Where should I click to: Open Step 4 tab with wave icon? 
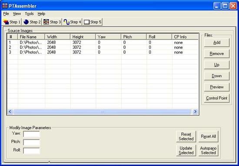[x=73, y=22]
